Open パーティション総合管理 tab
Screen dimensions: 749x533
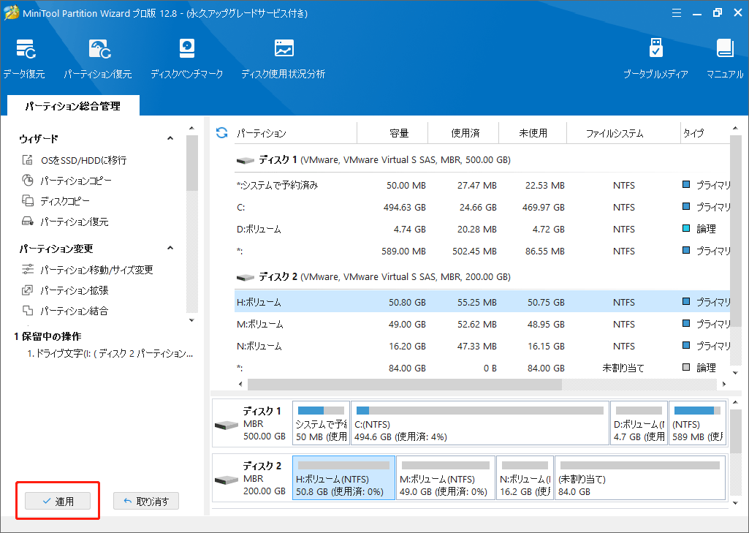tap(73, 105)
